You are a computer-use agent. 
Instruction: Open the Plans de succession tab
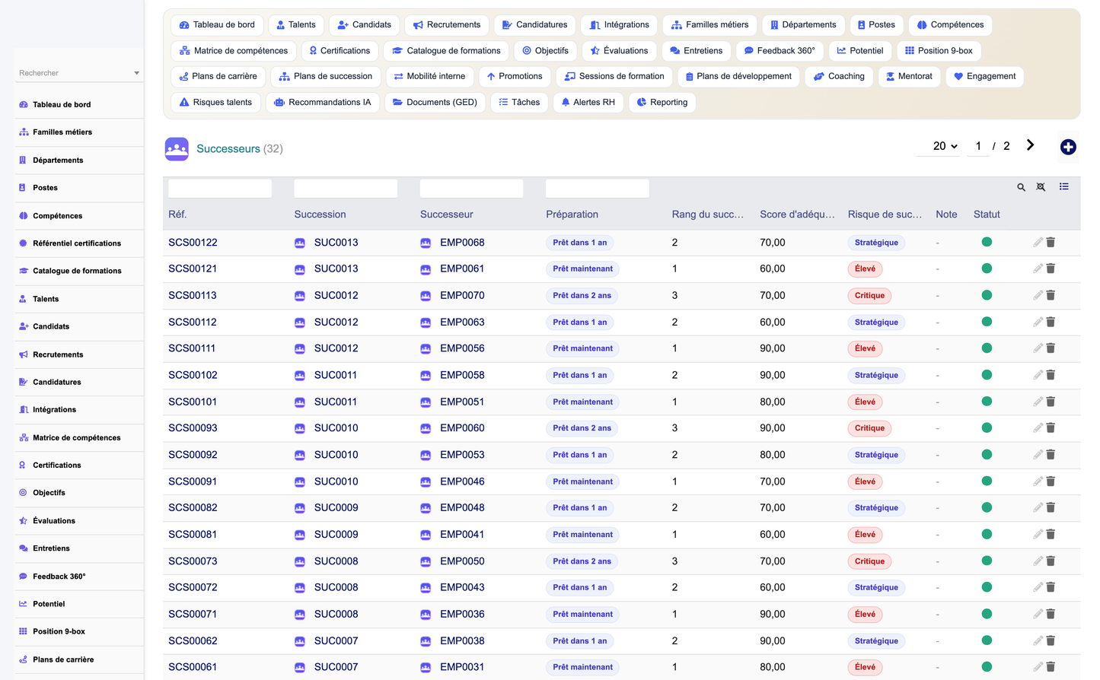(326, 76)
